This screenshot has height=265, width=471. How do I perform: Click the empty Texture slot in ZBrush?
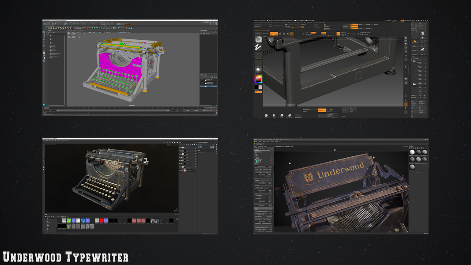258,63
